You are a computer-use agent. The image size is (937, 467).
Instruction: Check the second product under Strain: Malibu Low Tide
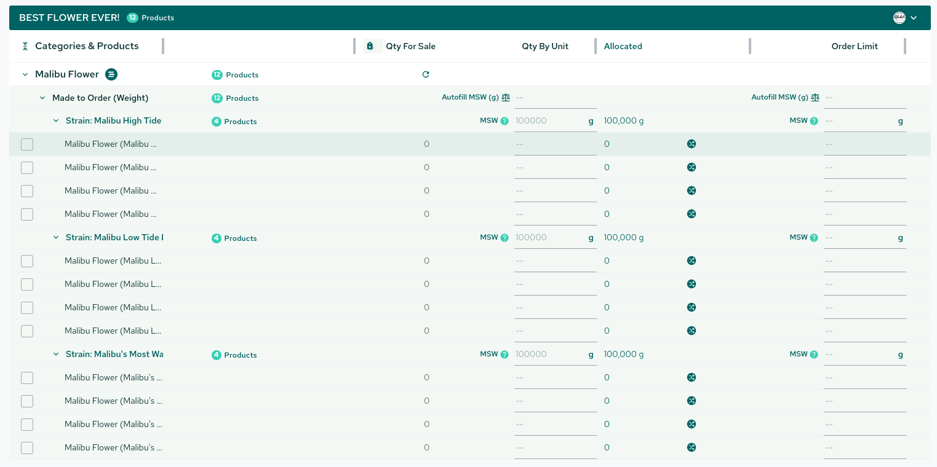(27, 285)
